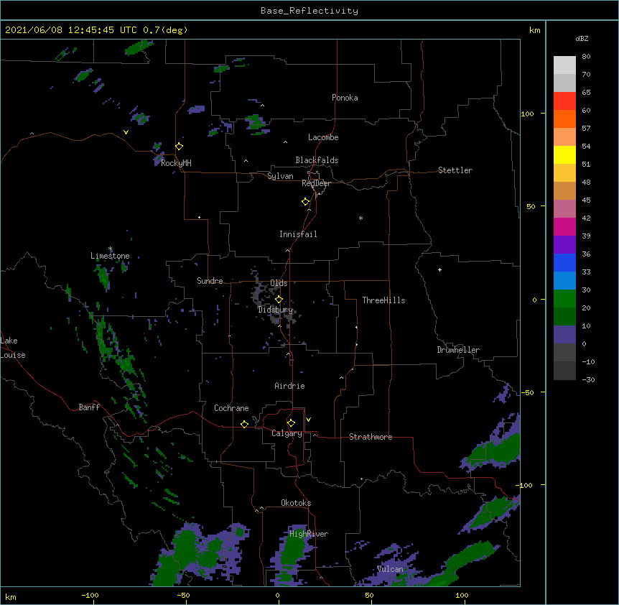619x605 pixels.
Task: Click the white asterisk marker above Limestone
Action: (110, 249)
